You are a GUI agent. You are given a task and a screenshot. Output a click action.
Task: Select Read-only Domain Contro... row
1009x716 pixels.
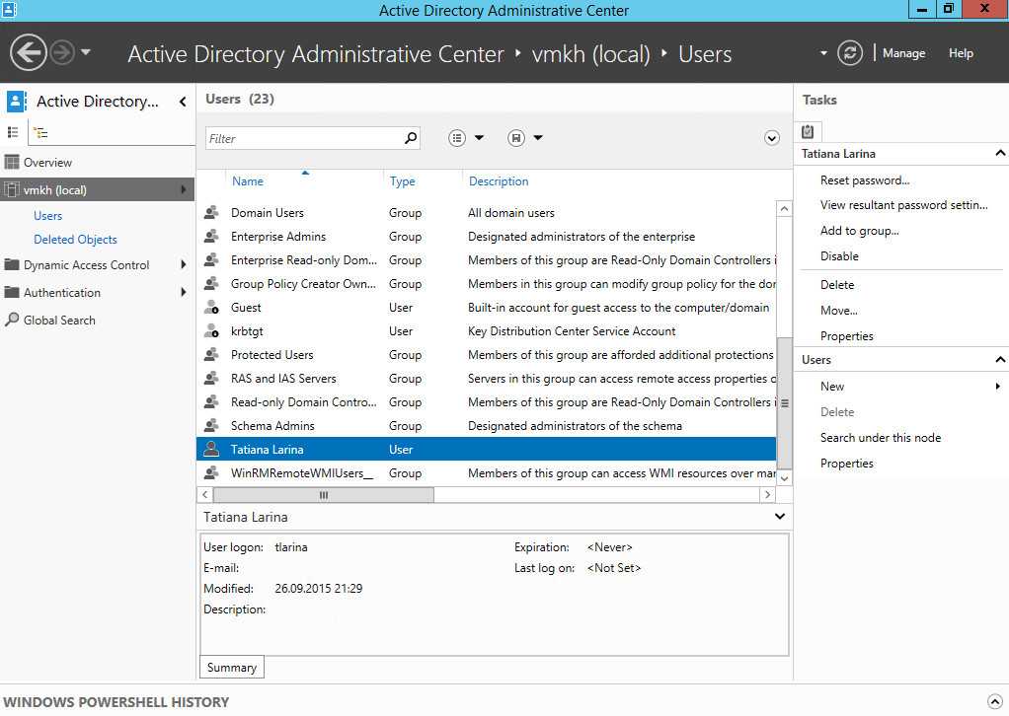pyautogui.click(x=486, y=402)
